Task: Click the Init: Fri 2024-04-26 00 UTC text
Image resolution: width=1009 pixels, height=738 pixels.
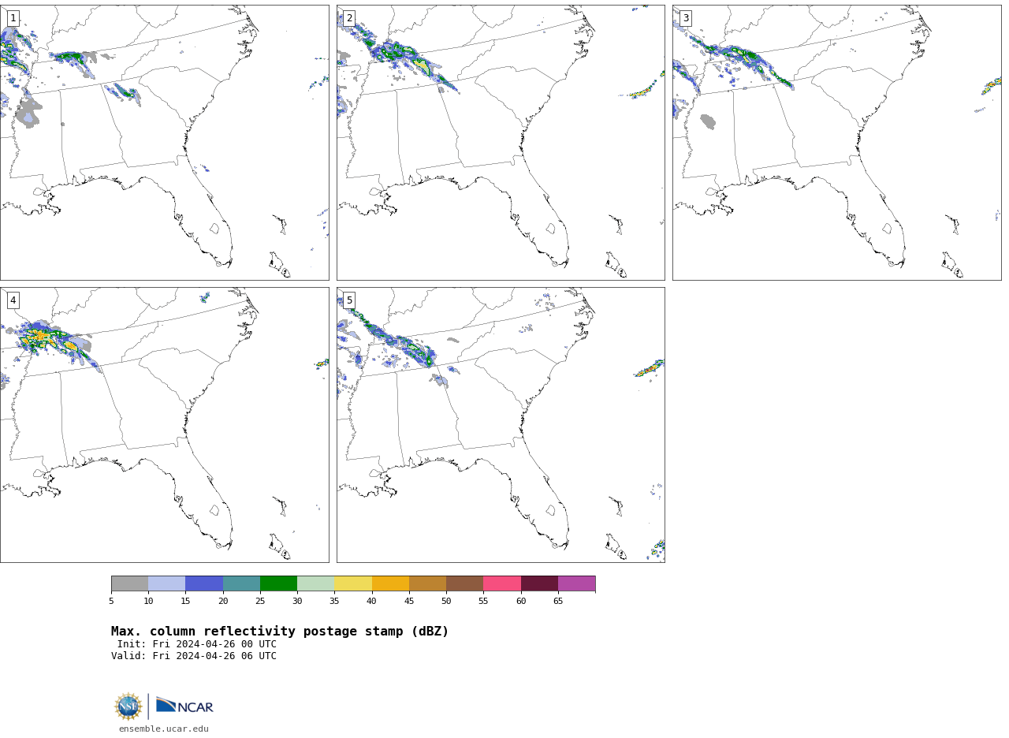Action: [197, 644]
